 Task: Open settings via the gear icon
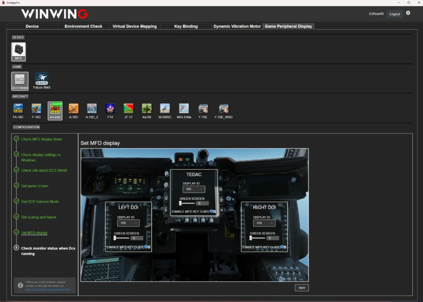tap(408, 13)
